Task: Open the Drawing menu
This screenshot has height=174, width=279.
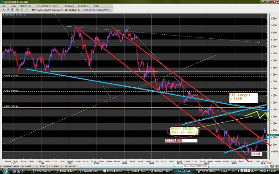Action: coord(69,6)
